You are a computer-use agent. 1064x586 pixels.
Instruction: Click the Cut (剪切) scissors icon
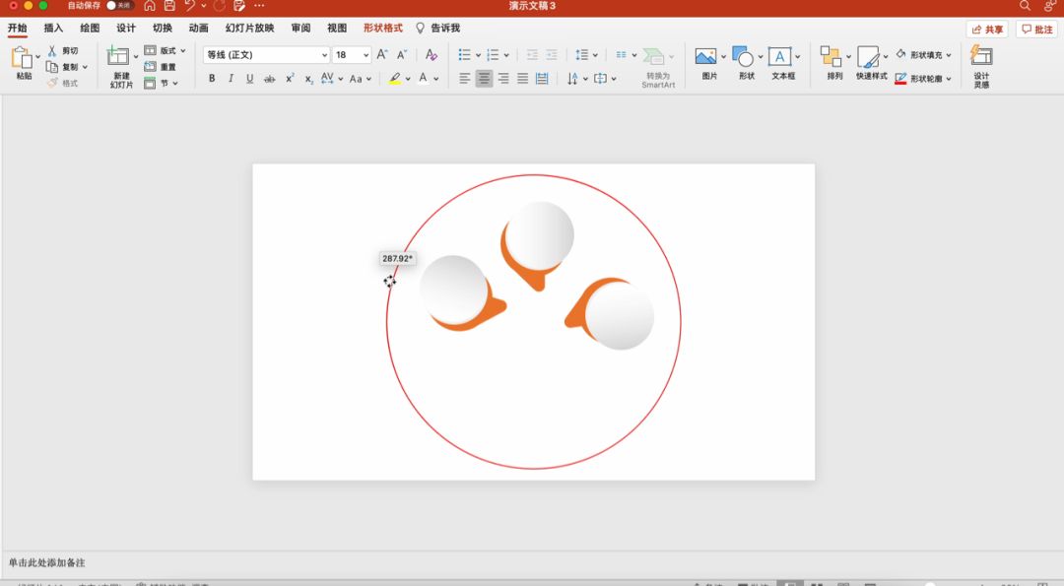[x=53, y=50]
